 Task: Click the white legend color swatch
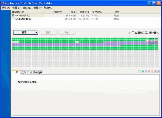140,72
